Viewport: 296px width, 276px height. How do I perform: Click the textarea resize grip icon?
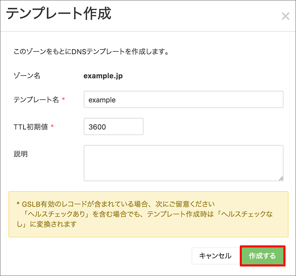(x=281, y=178)
